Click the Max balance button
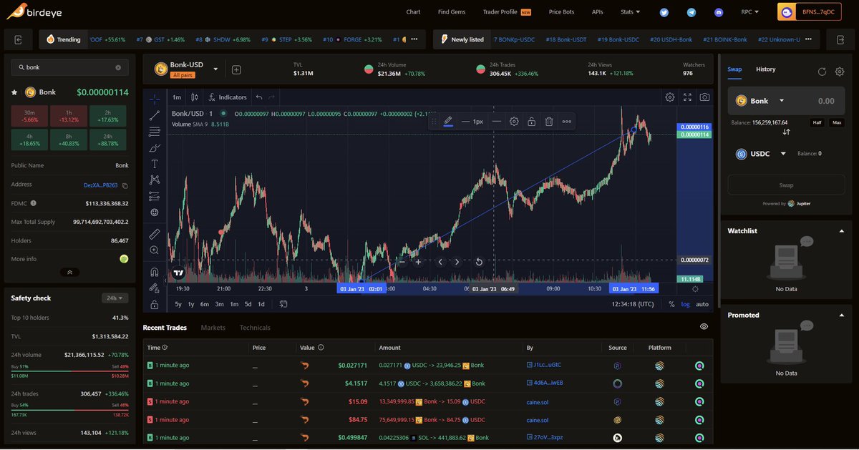Viewport: 859px width, 450px height. 836,122
